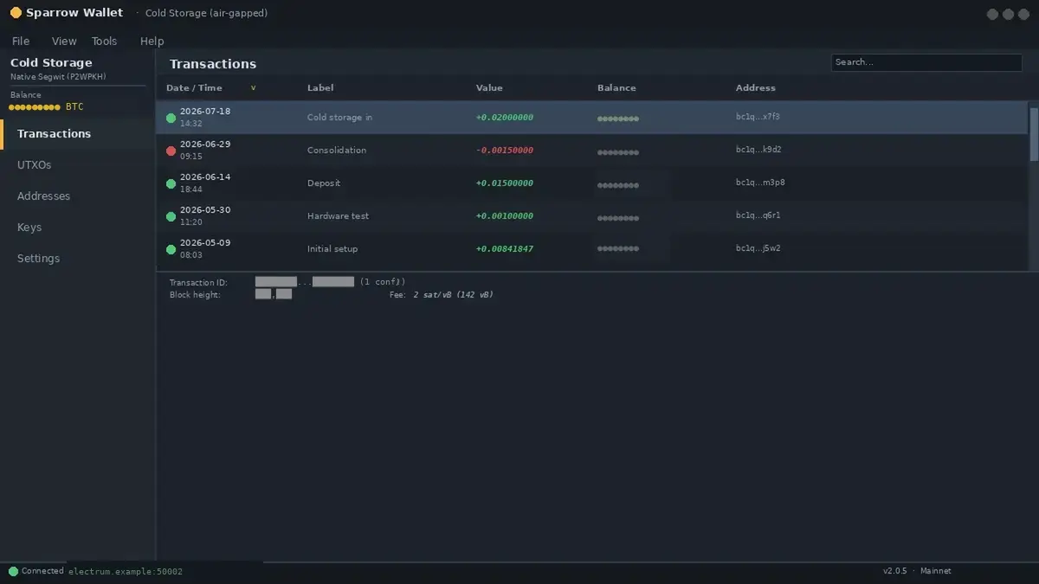Switch to the Keys tab
The image size is (1039, 584).
[78, 228]
